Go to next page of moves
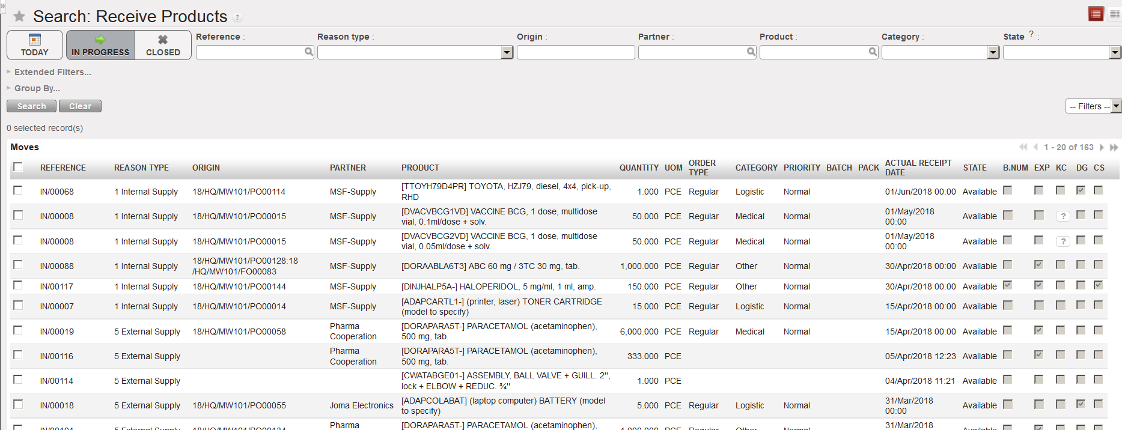 1102,147
